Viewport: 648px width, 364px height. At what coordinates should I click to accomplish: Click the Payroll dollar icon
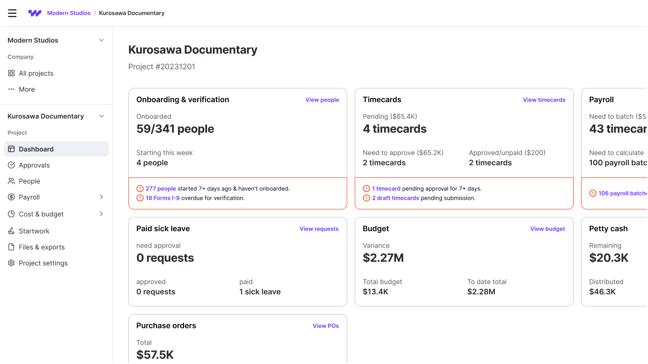click(11, 197)
